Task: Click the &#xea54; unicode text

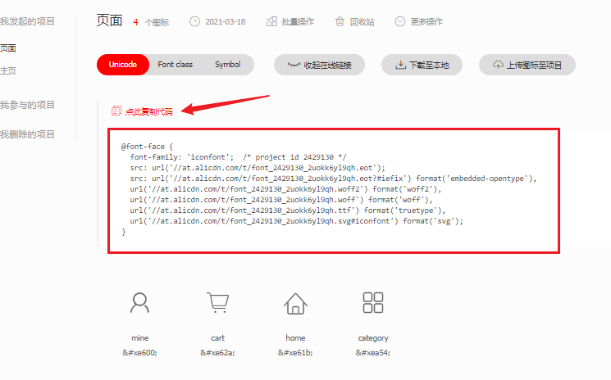Action: pos(373,353)
